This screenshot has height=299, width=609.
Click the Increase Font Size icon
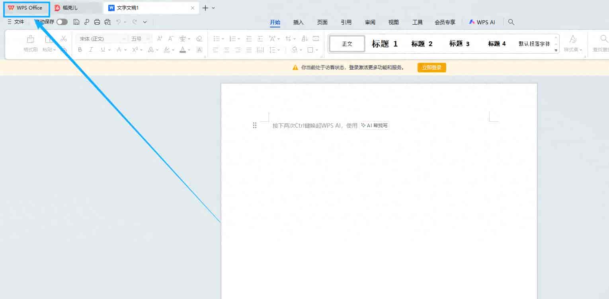(x=160, y=39)
